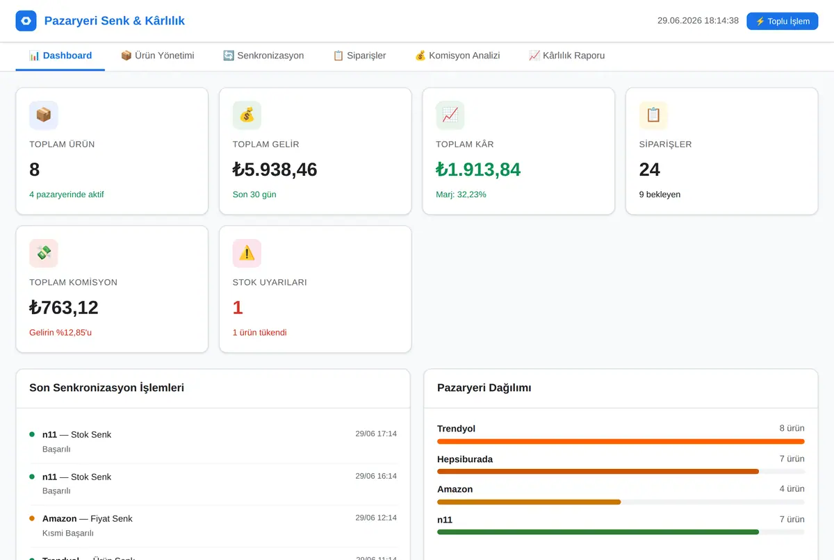The image size is (834, 560).
Task: Click the warning icon on Stok Uyarıları card
Action: 247,254
